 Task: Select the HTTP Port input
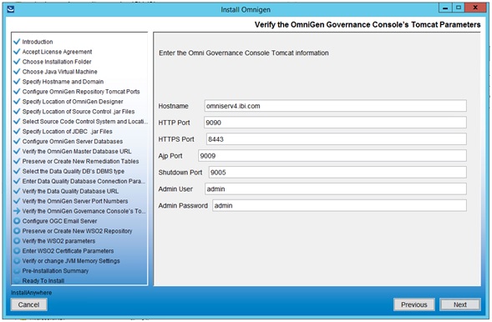coord(335,123)
